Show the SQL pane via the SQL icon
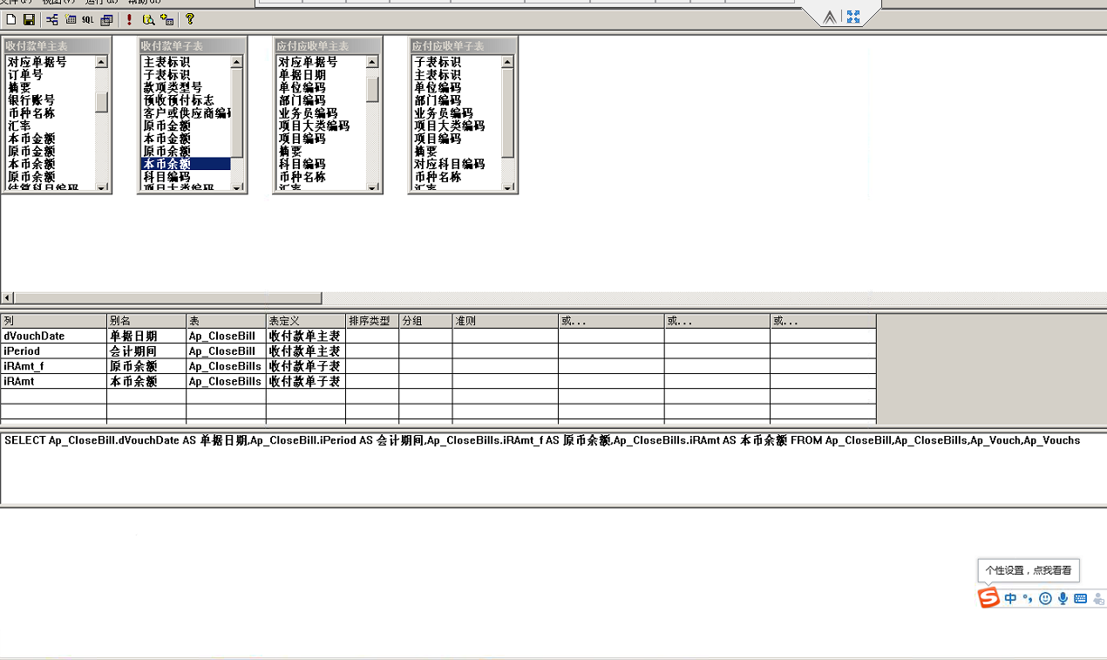The height and width of the screenshot is (660, 1107). tap(88, 19)
